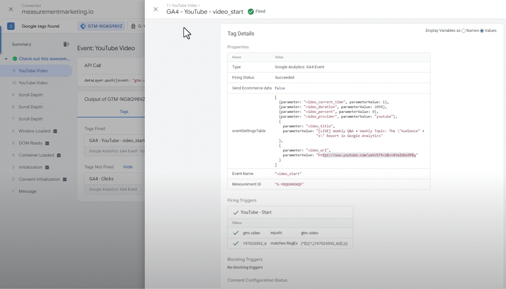Switch to the Tags tab
Viewport: 506px width, 289px height.
[x=124, y=111]
